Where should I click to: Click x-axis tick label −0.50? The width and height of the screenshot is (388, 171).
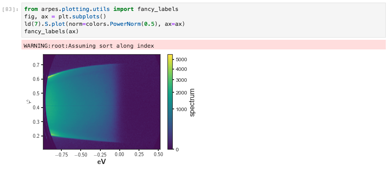[81, 154]
